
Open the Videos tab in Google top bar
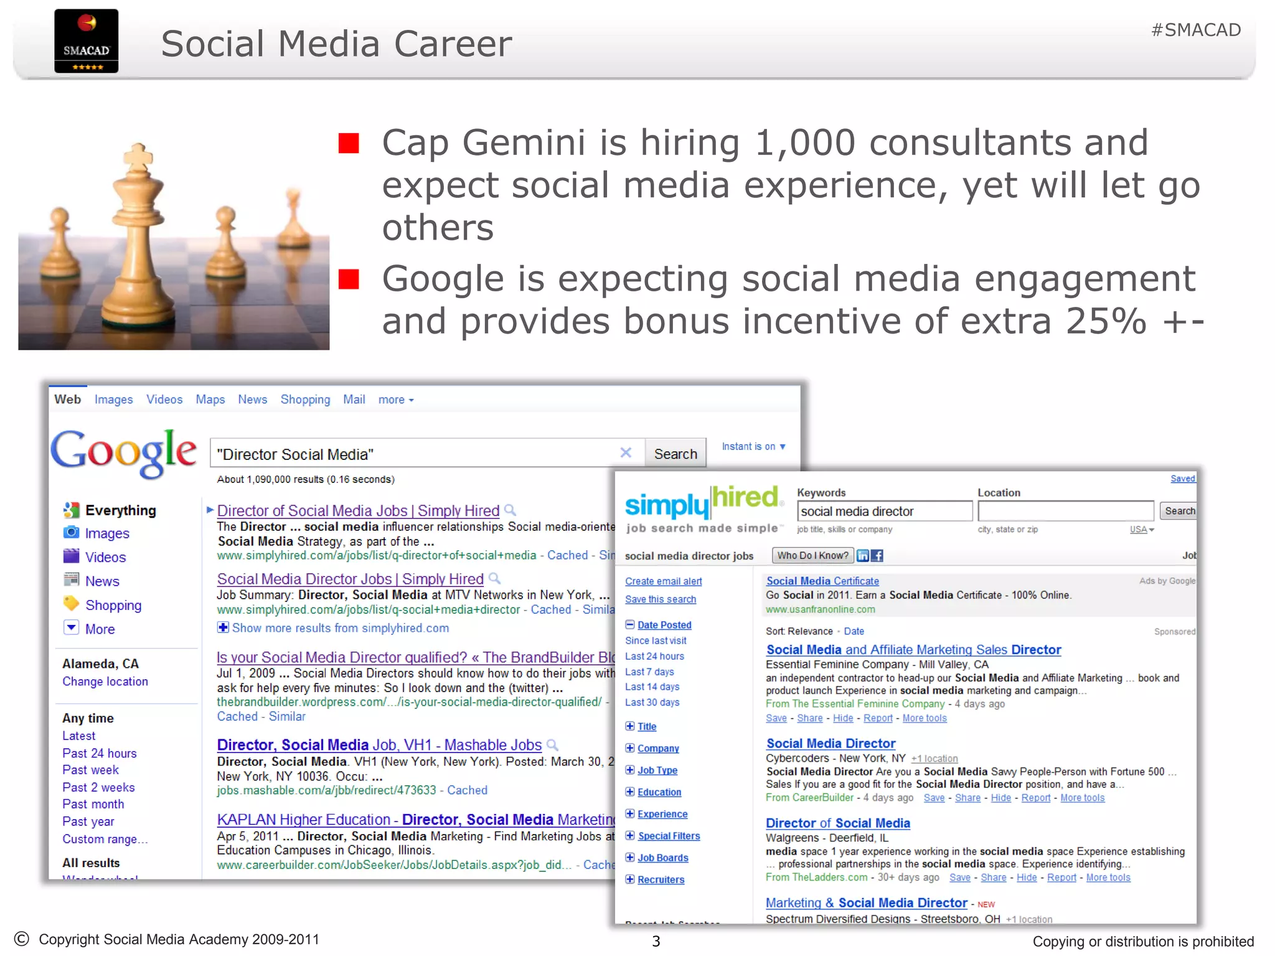[x=164, y=400]
